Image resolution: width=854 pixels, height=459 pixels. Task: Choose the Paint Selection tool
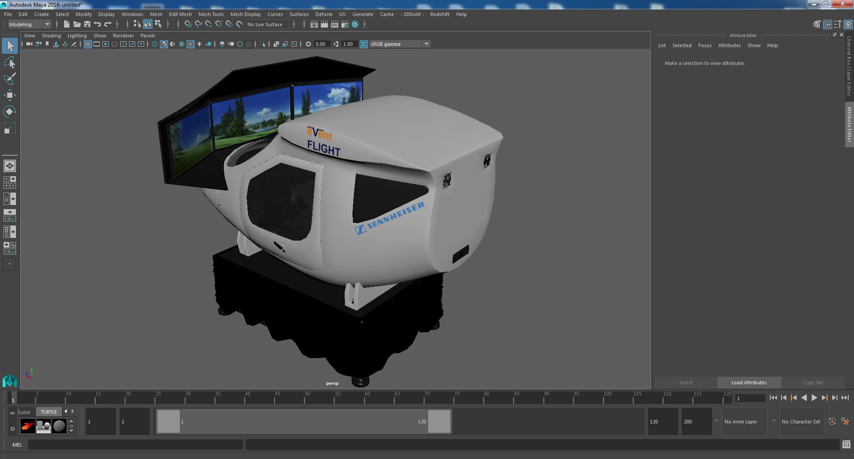(10, 79)
